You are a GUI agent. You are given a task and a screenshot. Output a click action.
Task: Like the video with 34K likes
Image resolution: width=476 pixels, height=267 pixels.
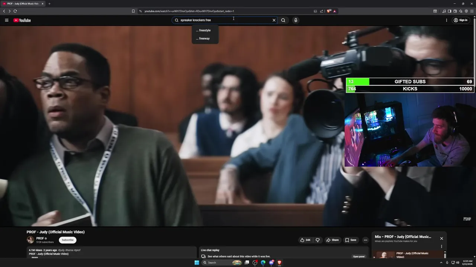point(305,240)
